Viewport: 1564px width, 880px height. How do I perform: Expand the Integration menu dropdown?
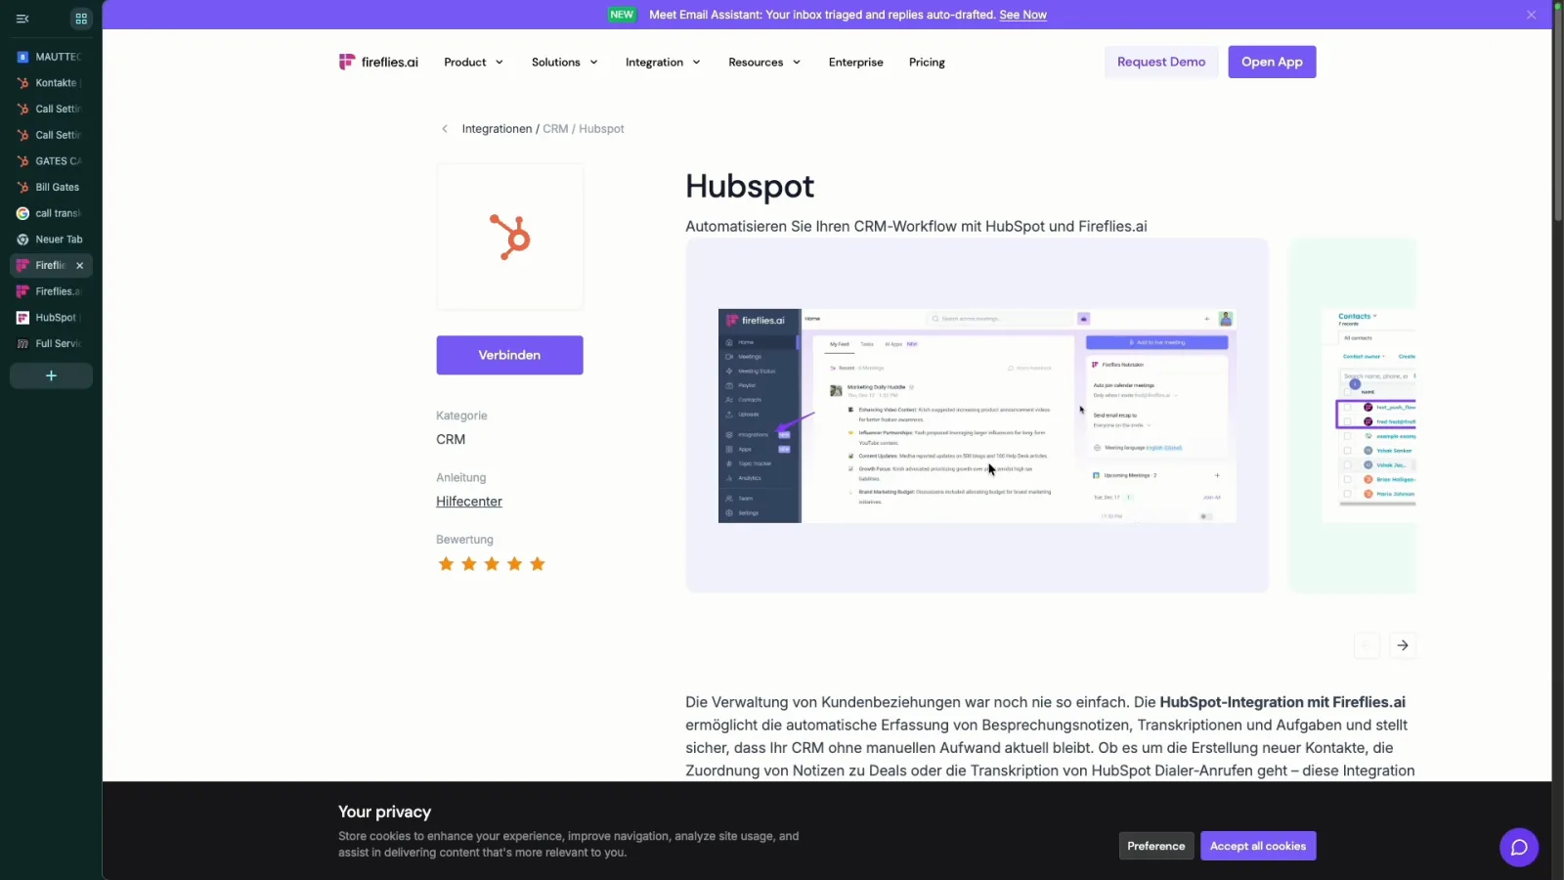663,62
